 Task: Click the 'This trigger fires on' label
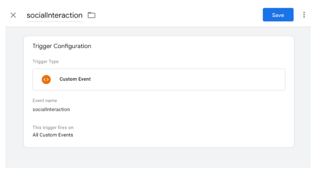(53, 127)
